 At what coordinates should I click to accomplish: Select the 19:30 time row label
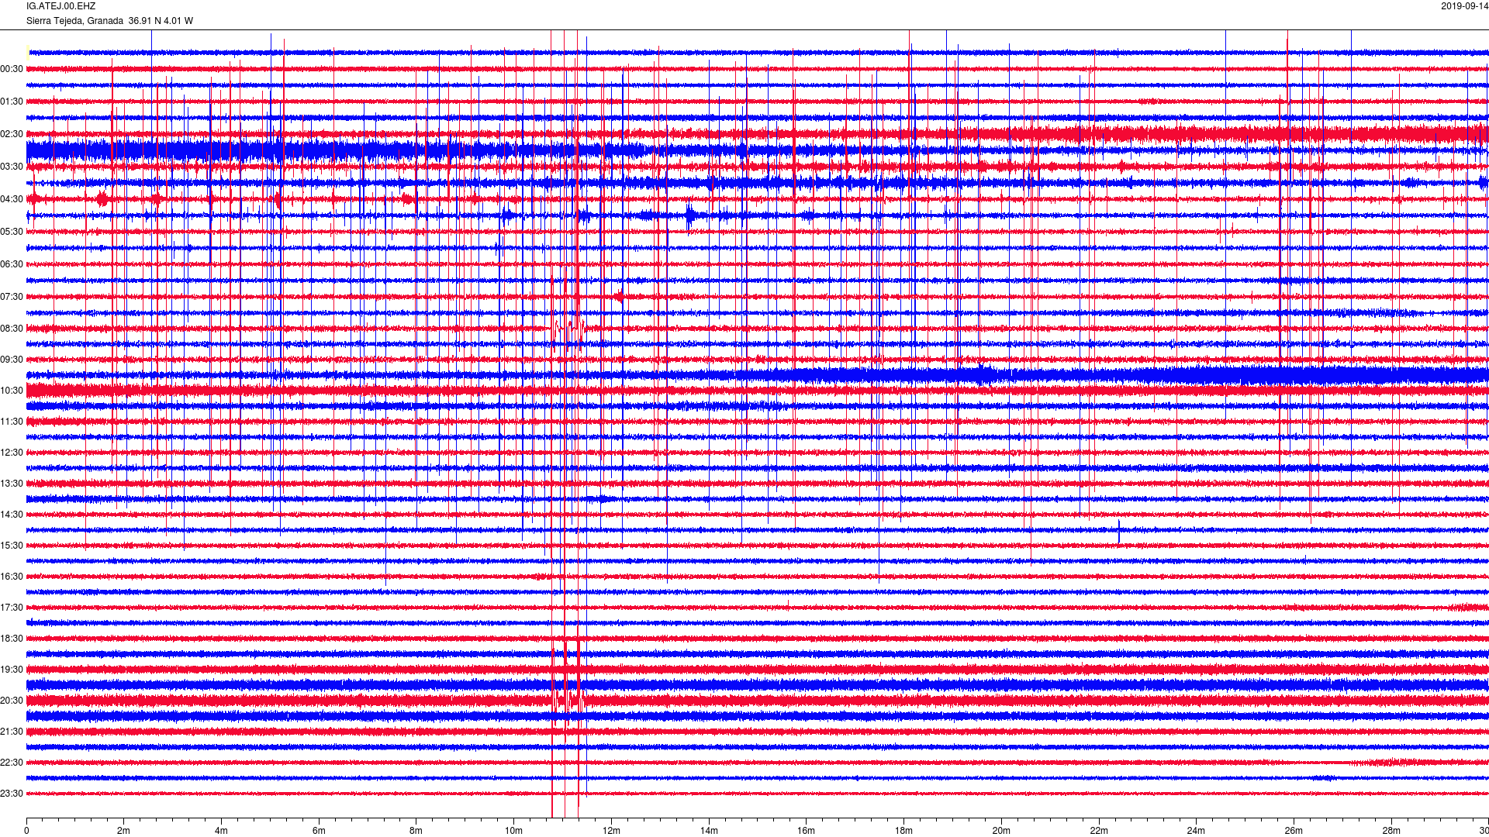(x=12, y=670)
